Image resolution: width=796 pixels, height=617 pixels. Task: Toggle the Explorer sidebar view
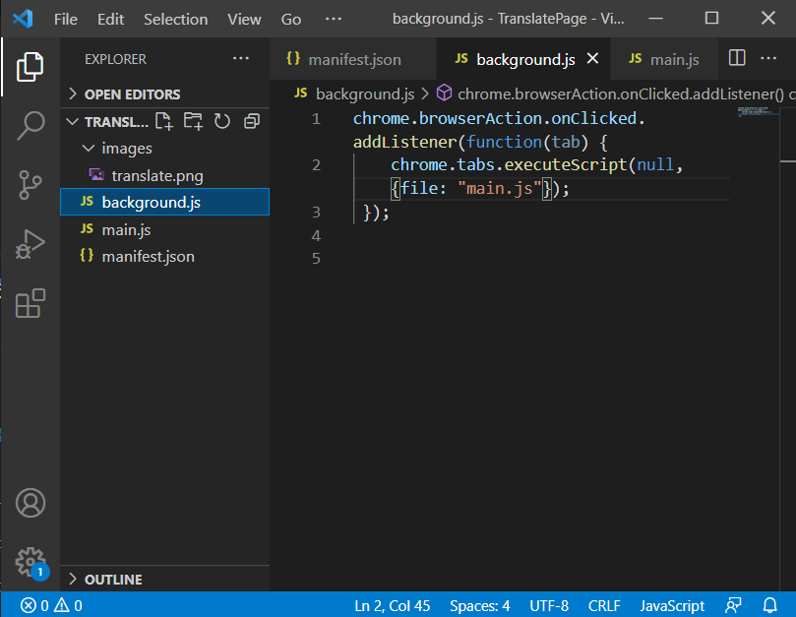pos(31,67)
